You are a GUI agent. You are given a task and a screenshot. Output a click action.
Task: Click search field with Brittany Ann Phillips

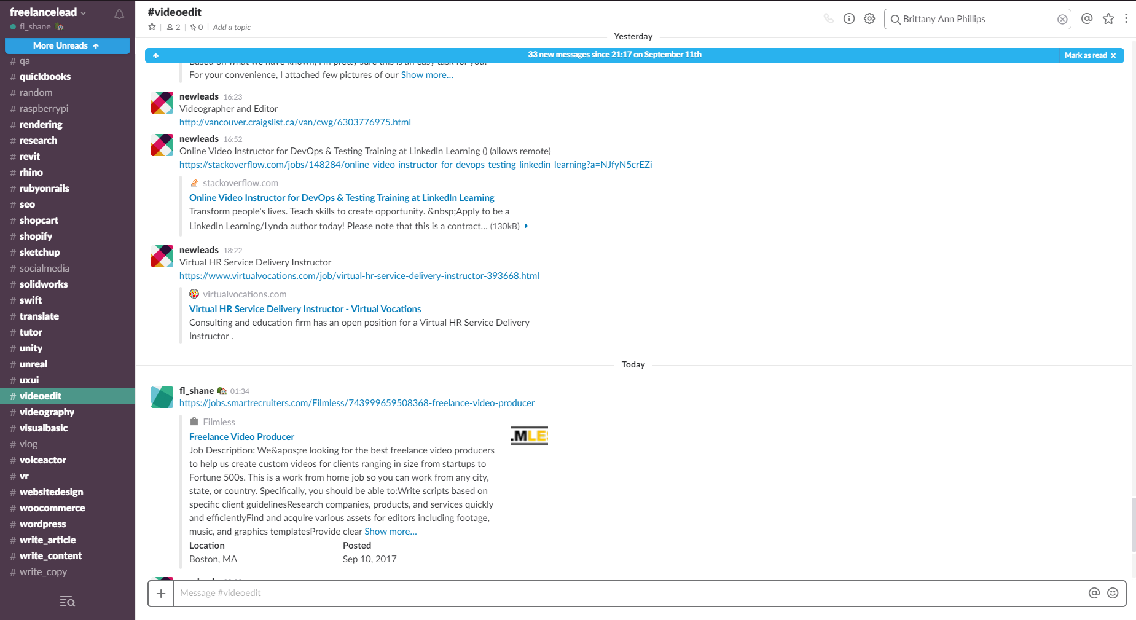pyautogui.click(x=977, y=19)
